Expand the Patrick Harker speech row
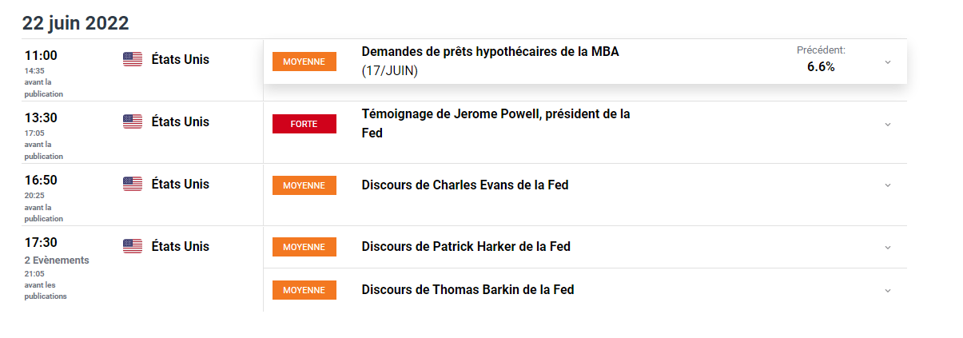This screenshot has height=338, width=963. 887,247
